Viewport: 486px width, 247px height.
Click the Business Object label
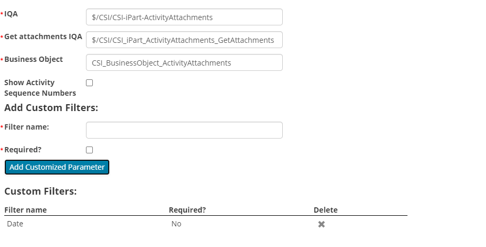pos(33,59)
